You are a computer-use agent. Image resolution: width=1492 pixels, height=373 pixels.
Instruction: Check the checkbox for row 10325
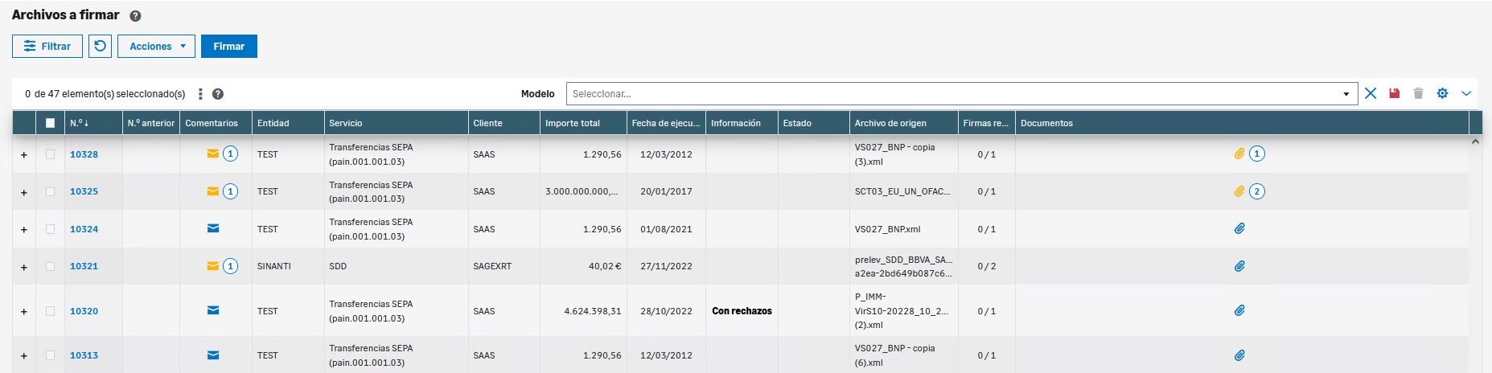(50, 191)
